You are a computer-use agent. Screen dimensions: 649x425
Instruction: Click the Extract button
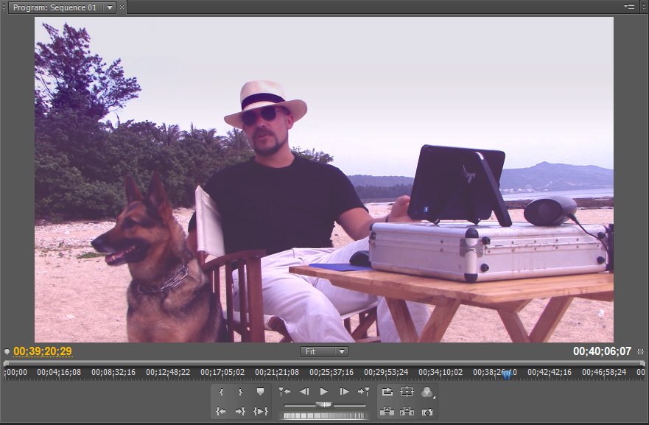click(x=407, y=411)
